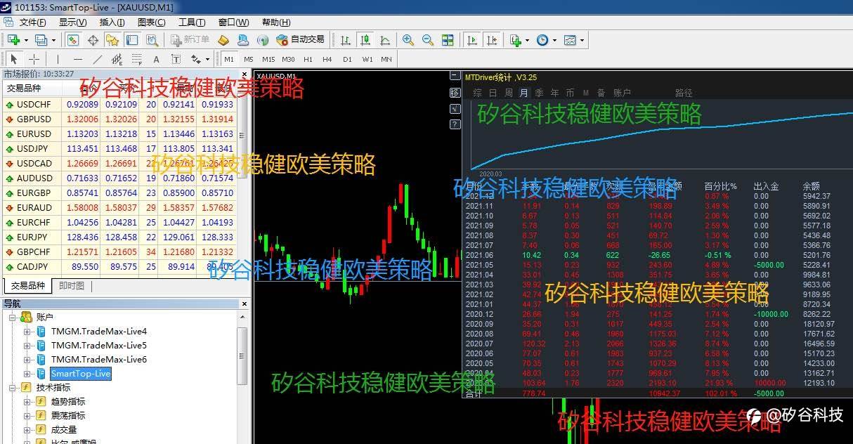
Task: Click the Profiles icon in toolbar
Action: click(41, 40)
